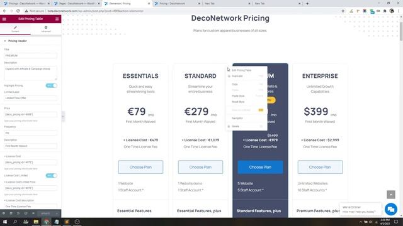
Task: Open the live chat bubble icon
Action: [x=391, y=209]
